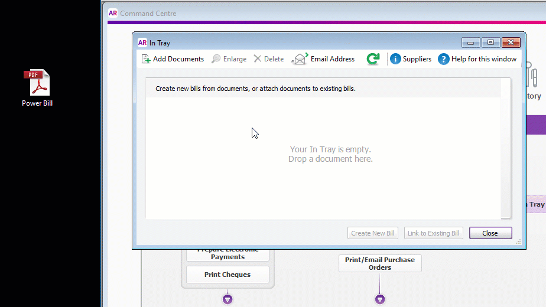The width and height of the screenshot is (546, 307).
Task: Click the Help for this window icon
Action: pos(443,59)
